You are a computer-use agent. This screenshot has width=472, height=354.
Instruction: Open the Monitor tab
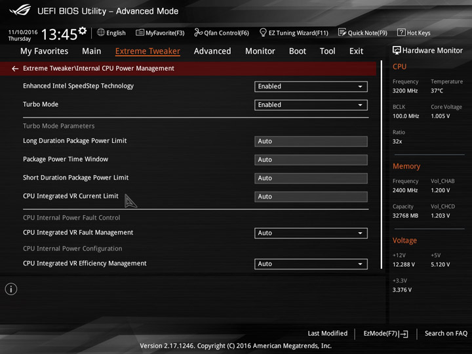click(260, 51)
